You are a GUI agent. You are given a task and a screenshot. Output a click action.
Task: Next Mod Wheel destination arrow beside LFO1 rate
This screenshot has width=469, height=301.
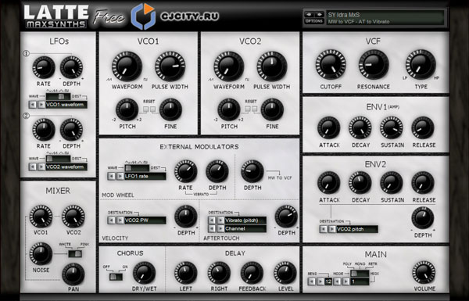(x=120, y=176)
